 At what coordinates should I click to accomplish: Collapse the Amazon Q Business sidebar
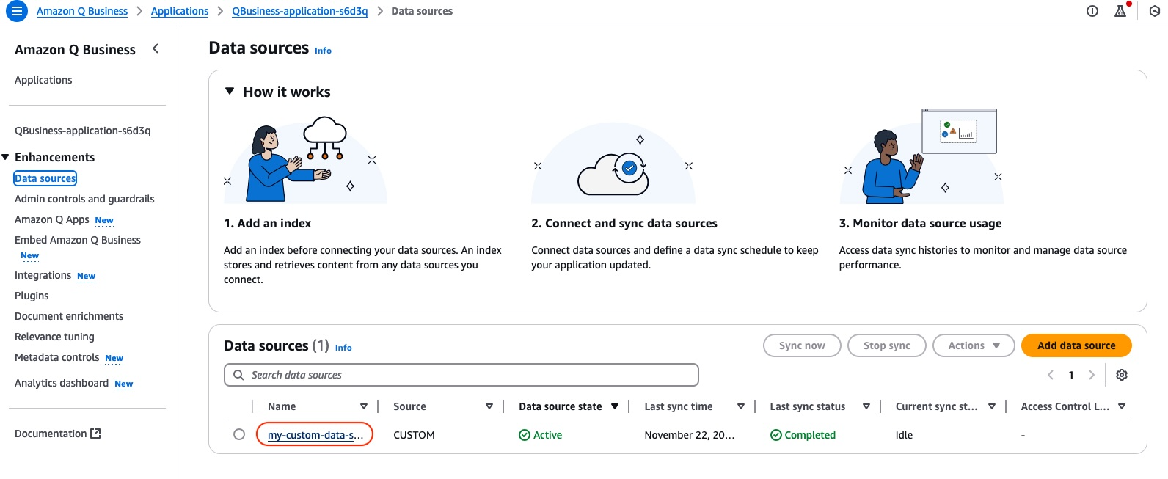click(156, 48)
